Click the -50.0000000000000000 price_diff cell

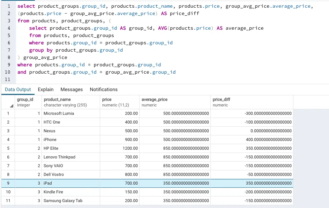(252, 174)
